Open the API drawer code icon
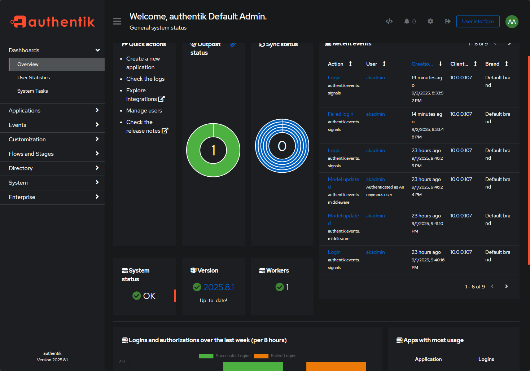 click(389, 21)
